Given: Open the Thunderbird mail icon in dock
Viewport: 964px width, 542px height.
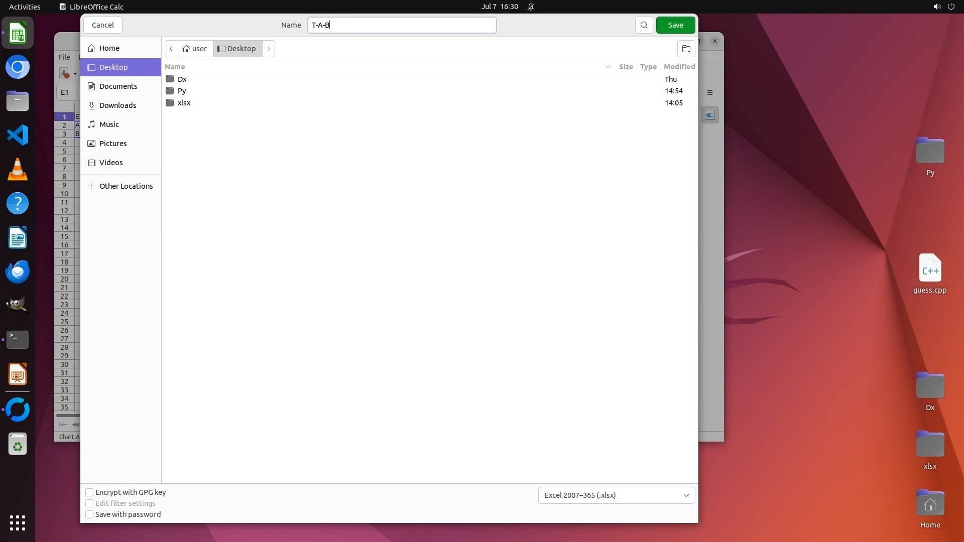Looking at the screenshot, I should pos(18,272).
